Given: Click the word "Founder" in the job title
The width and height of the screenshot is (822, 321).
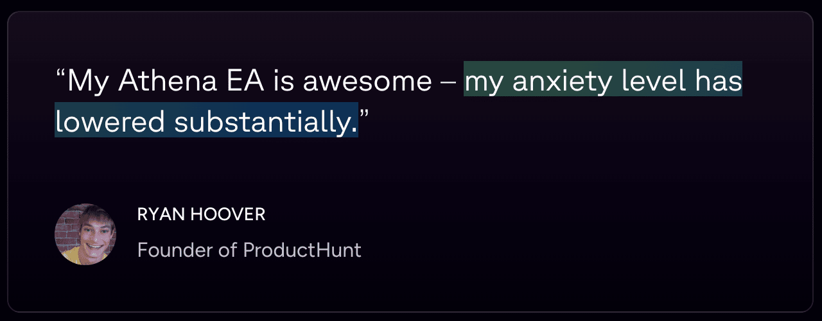Looking at the screenshot, I should pos(168,250).
